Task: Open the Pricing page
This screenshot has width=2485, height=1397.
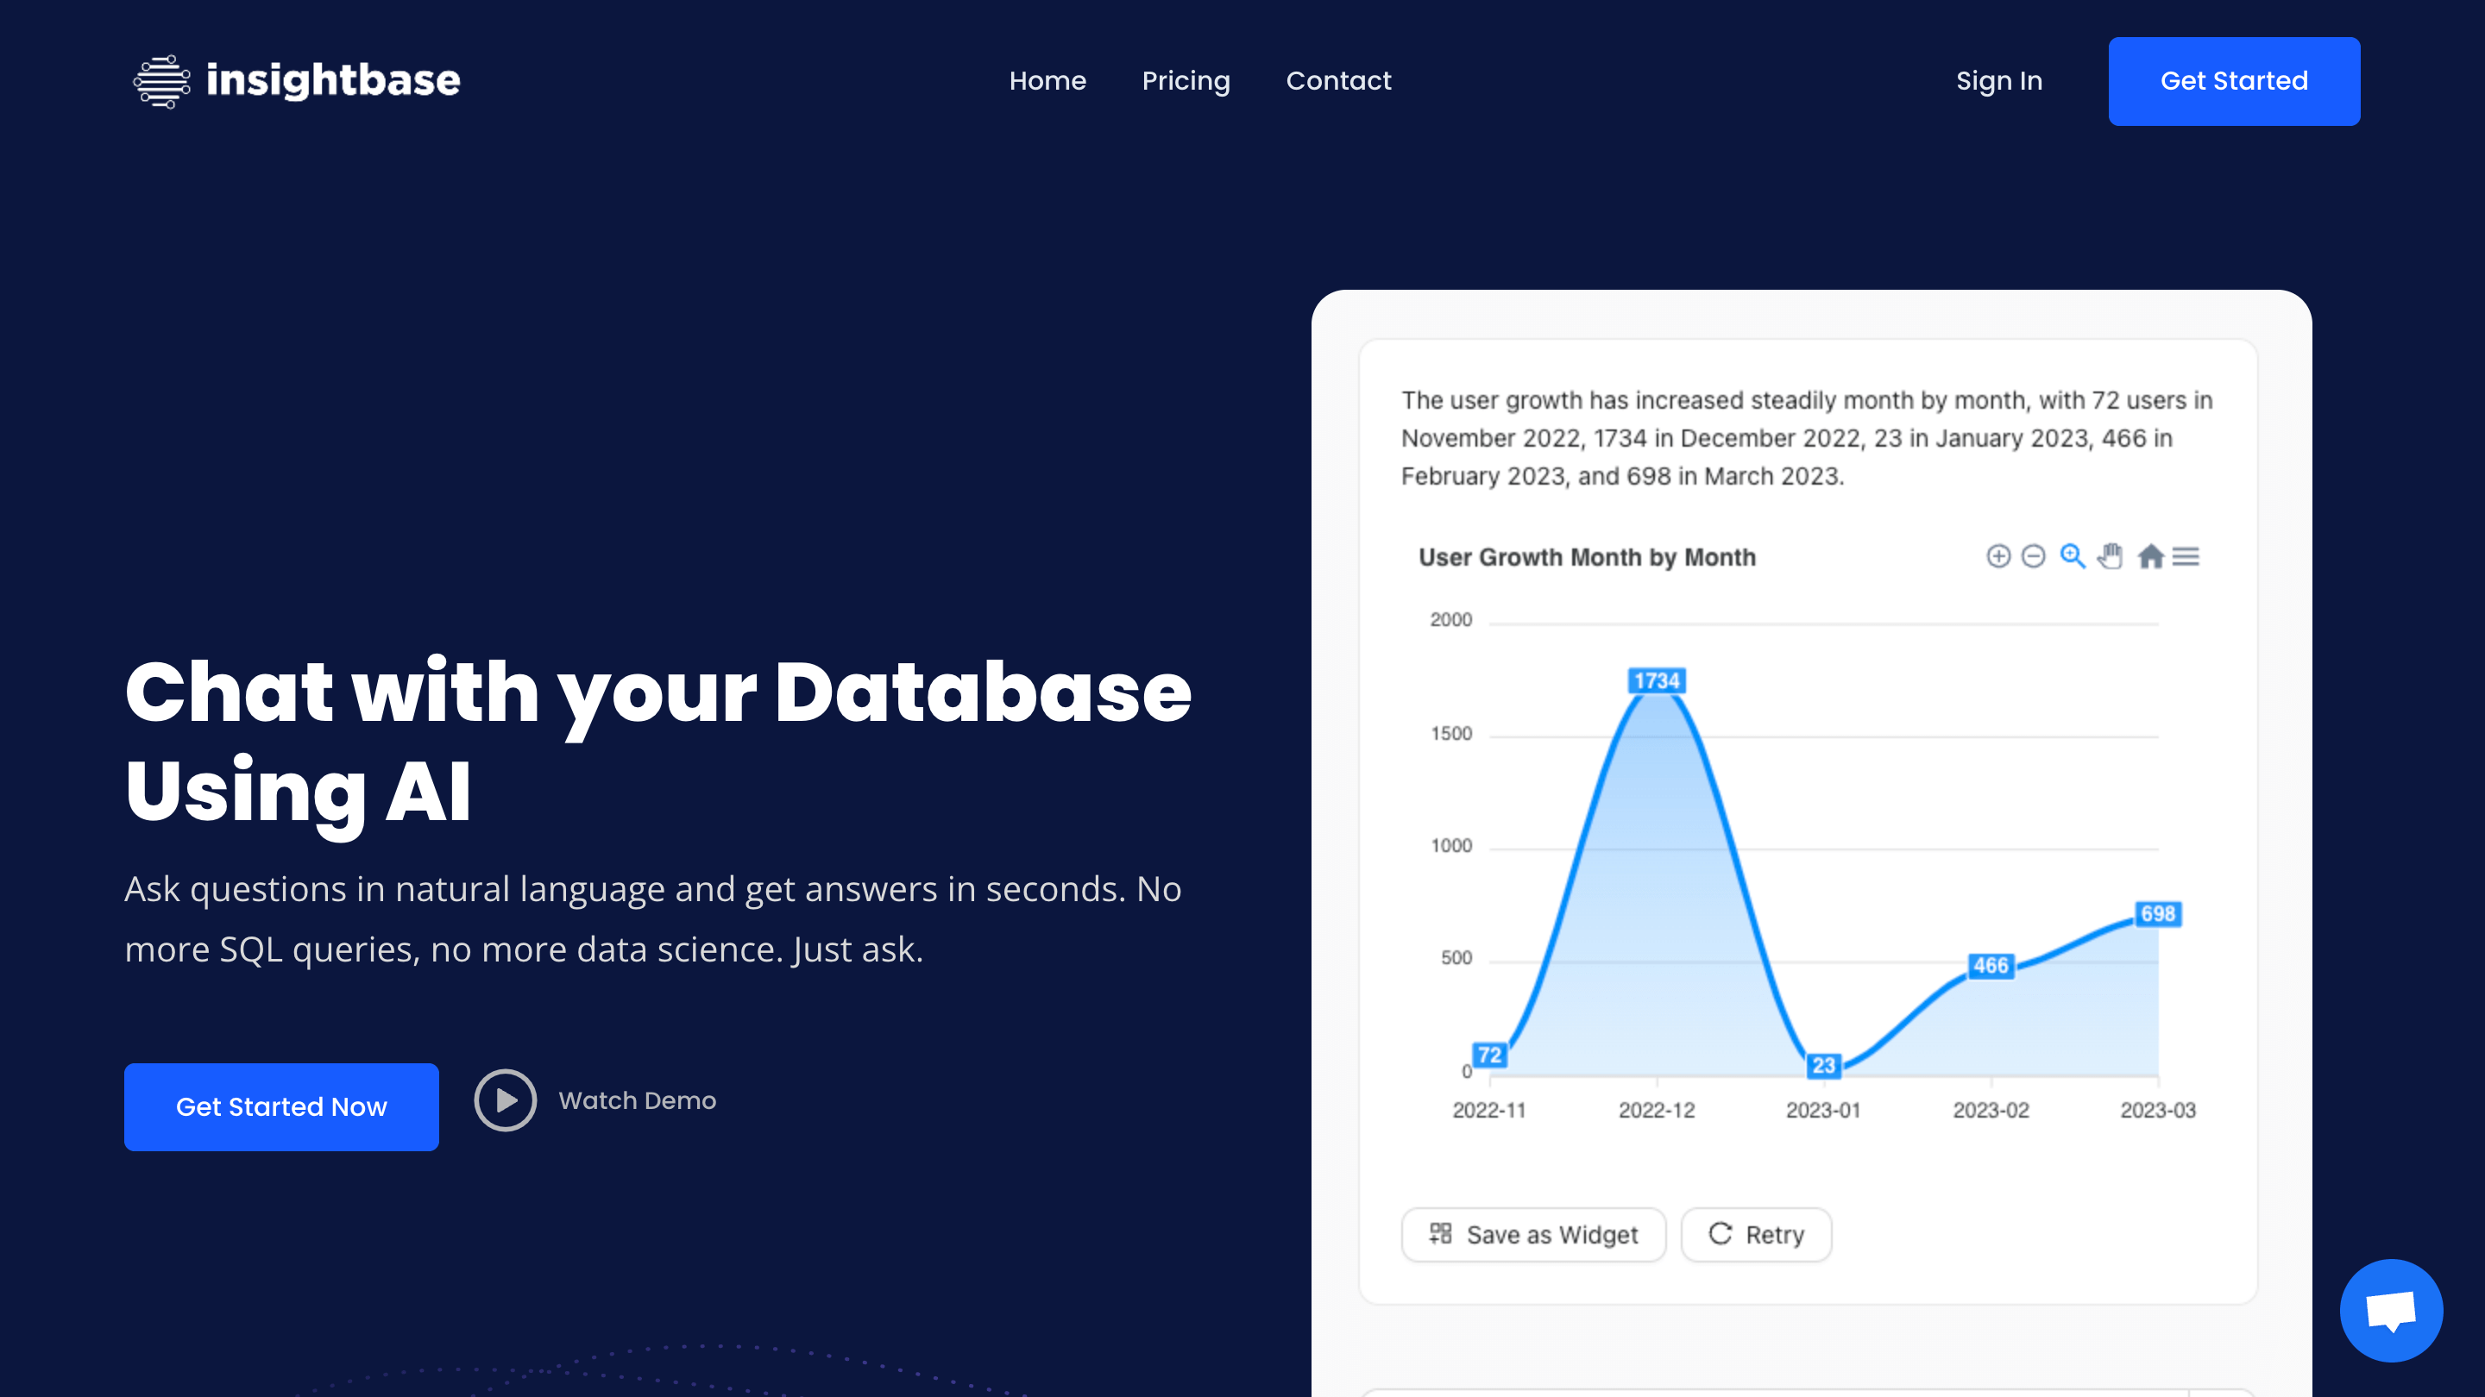Action: point(1186,81)
